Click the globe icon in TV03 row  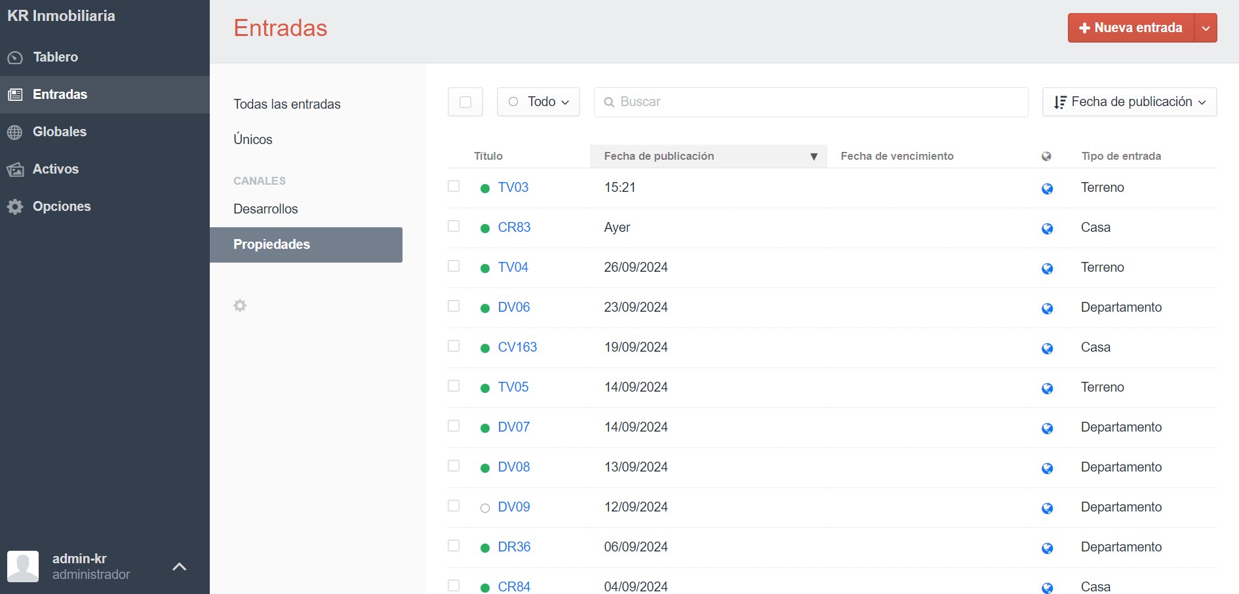click(x=1047, y=189)
